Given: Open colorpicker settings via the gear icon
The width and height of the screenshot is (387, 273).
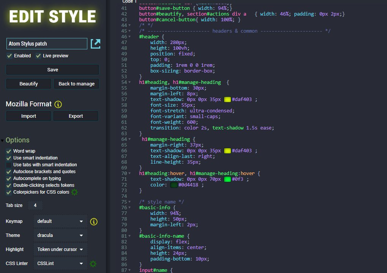Looking at the screenshot, I should pos(74,192).
